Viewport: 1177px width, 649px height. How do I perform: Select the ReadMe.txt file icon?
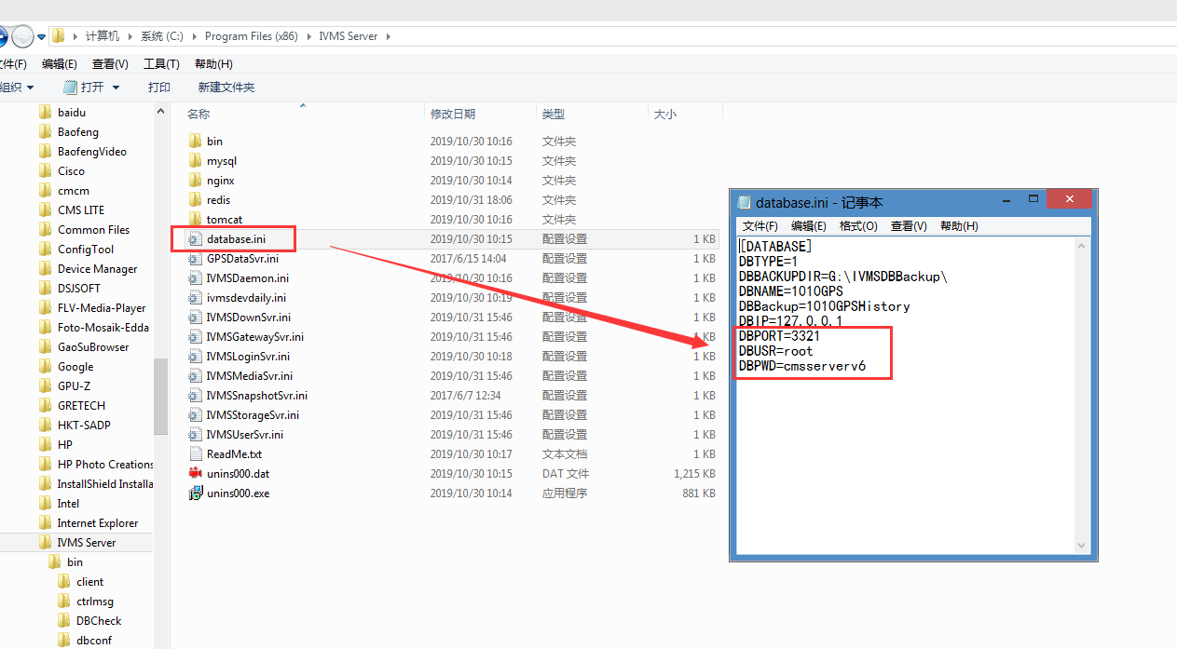[x=195, y=453]
